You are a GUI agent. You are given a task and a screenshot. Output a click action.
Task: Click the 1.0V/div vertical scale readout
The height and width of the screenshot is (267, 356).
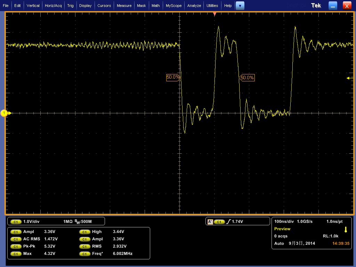pyautogui.click(x=31, y=221)
